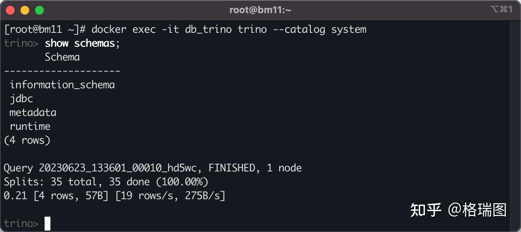Click the green zoom window button

click(39, 10)
